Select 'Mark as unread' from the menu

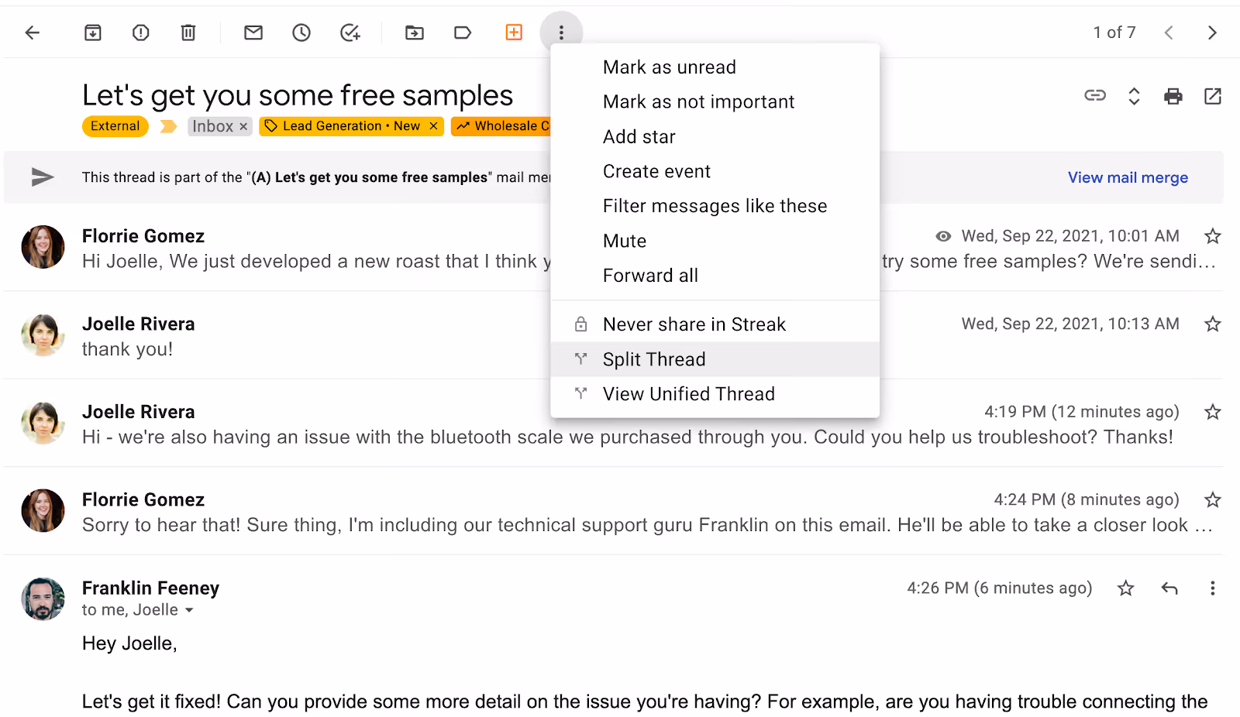click(x=715, y=67)
